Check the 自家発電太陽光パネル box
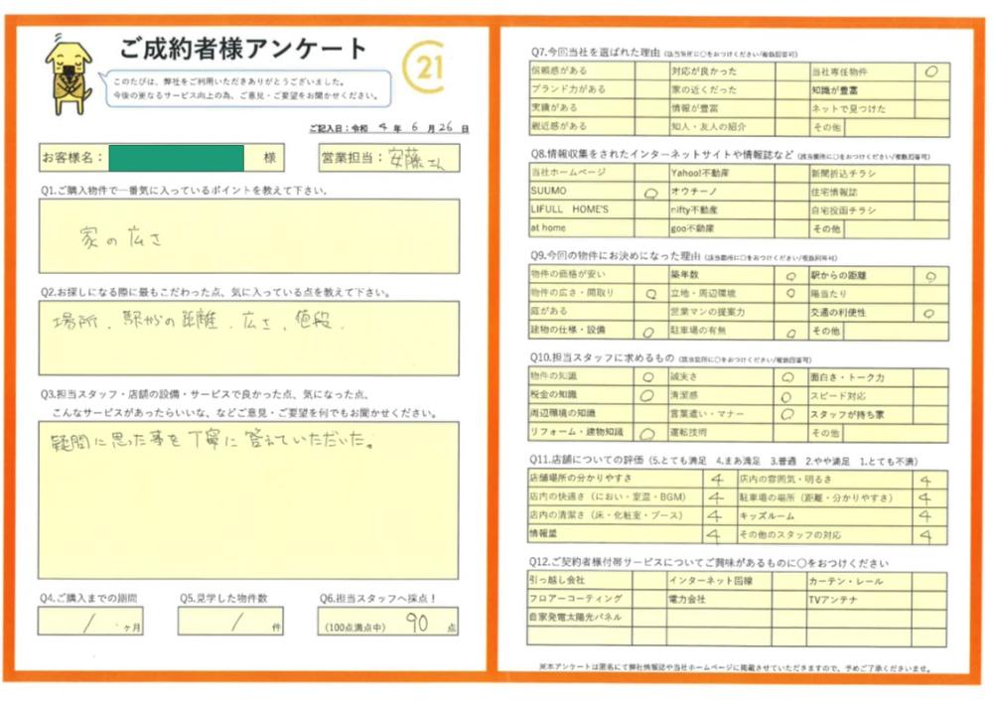This screenshot has width=993, height=702. [649, 618]
